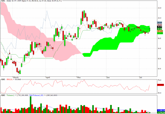Click the latest green candlestick in July
Image resolution: width=165 pixels, height=114 pixels.
(150, 29)
